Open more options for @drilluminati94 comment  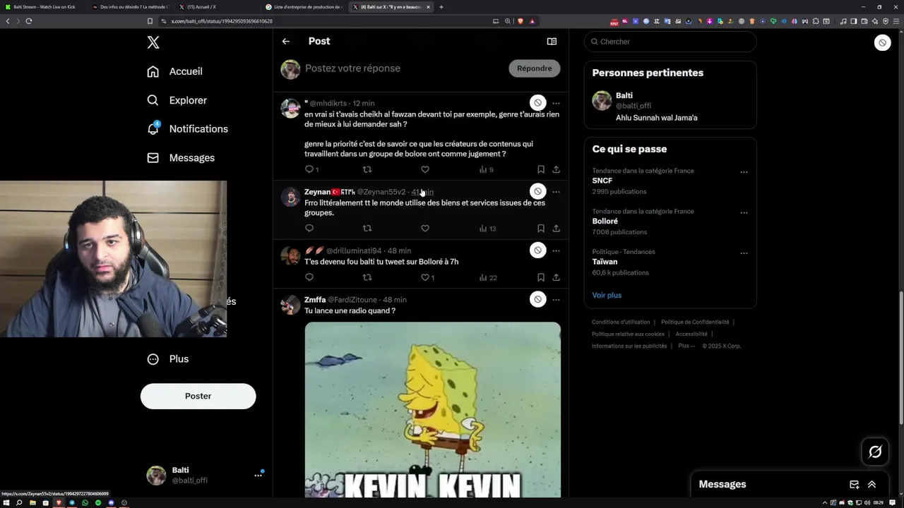click(556, 250)
